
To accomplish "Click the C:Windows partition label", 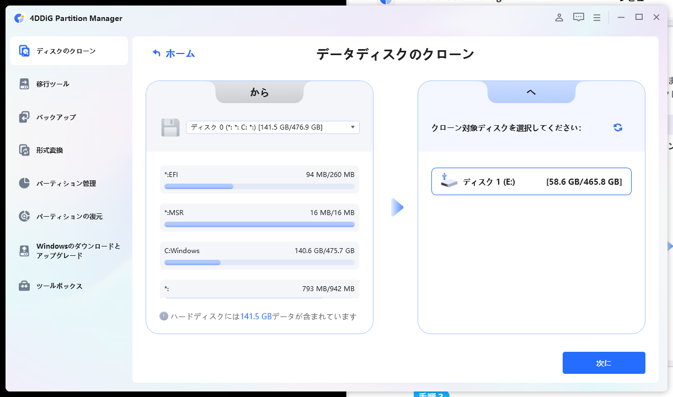I will (x=182, y=251).
